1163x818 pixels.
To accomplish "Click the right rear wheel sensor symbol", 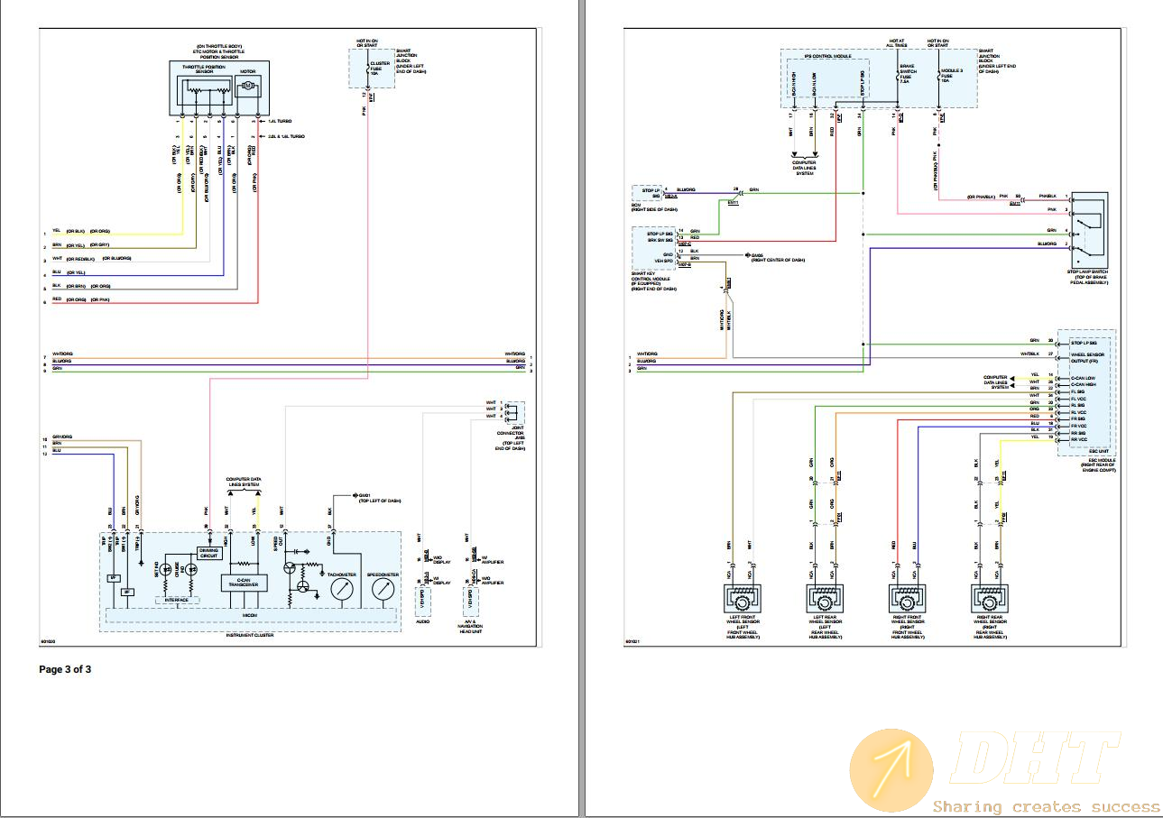I will pyautogui.click(x=990, y=599).
